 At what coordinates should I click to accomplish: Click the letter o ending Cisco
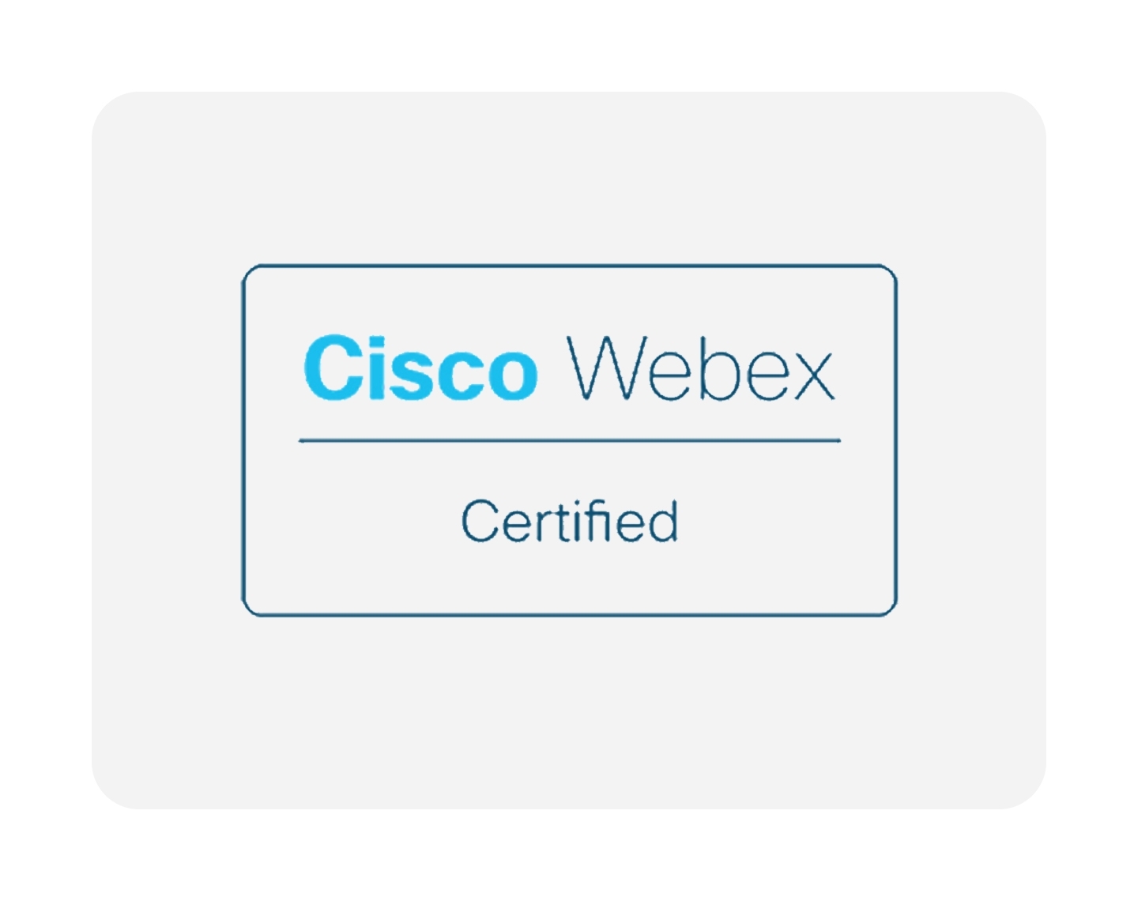click(x=511, y=375)
